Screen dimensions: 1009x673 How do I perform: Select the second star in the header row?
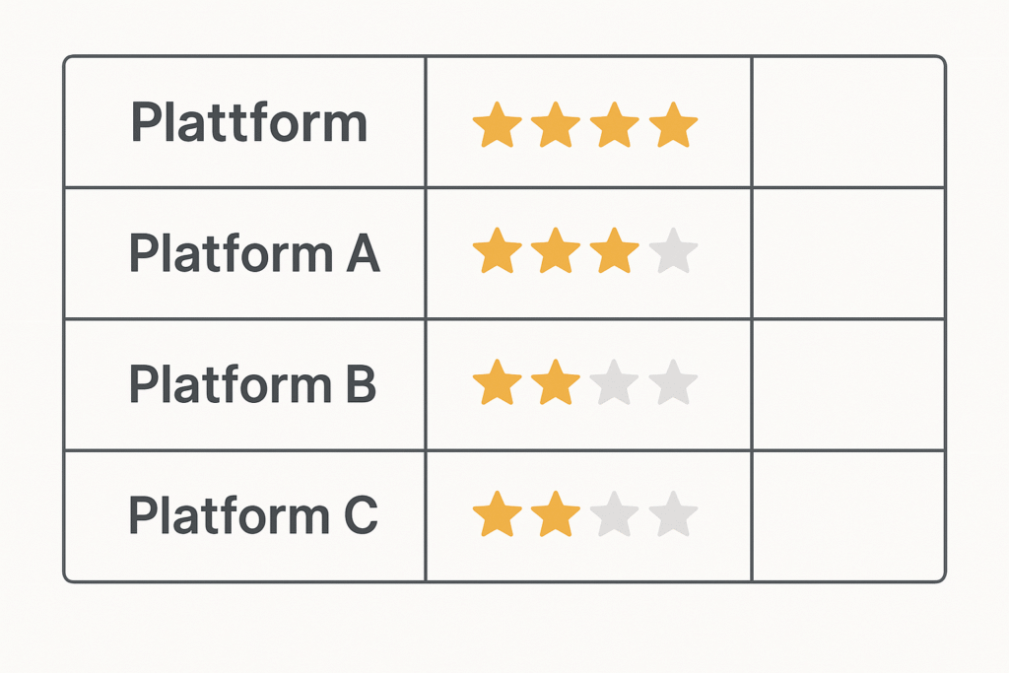point(556,127)
